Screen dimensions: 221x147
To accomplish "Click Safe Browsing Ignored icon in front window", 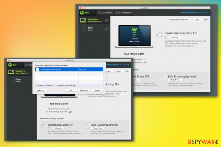I will click(87, 126).
